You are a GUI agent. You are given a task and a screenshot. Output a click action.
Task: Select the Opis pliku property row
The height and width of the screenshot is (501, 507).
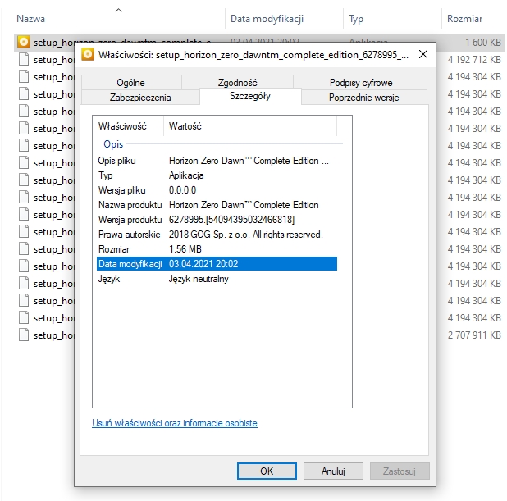tap(217, 161)
